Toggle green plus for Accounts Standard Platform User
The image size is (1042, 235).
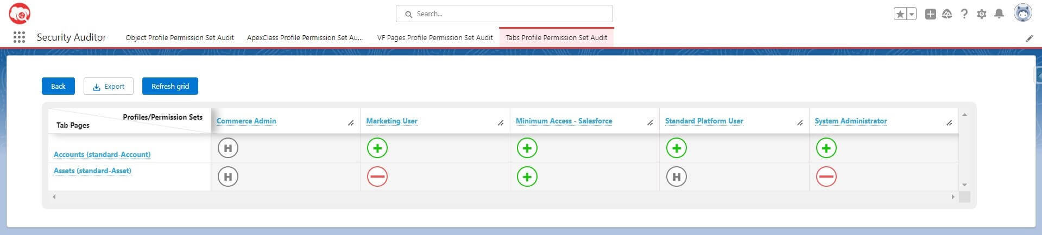(677, 148)
